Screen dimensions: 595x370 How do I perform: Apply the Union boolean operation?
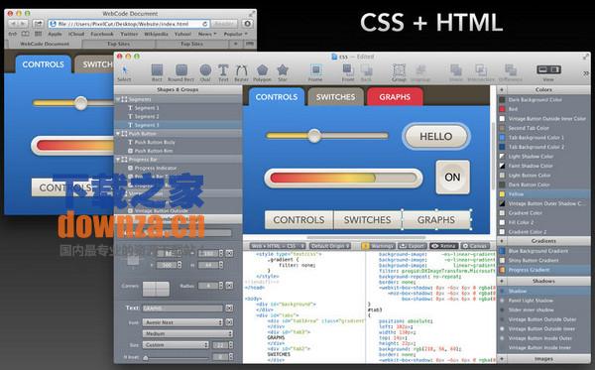[456, 73]
